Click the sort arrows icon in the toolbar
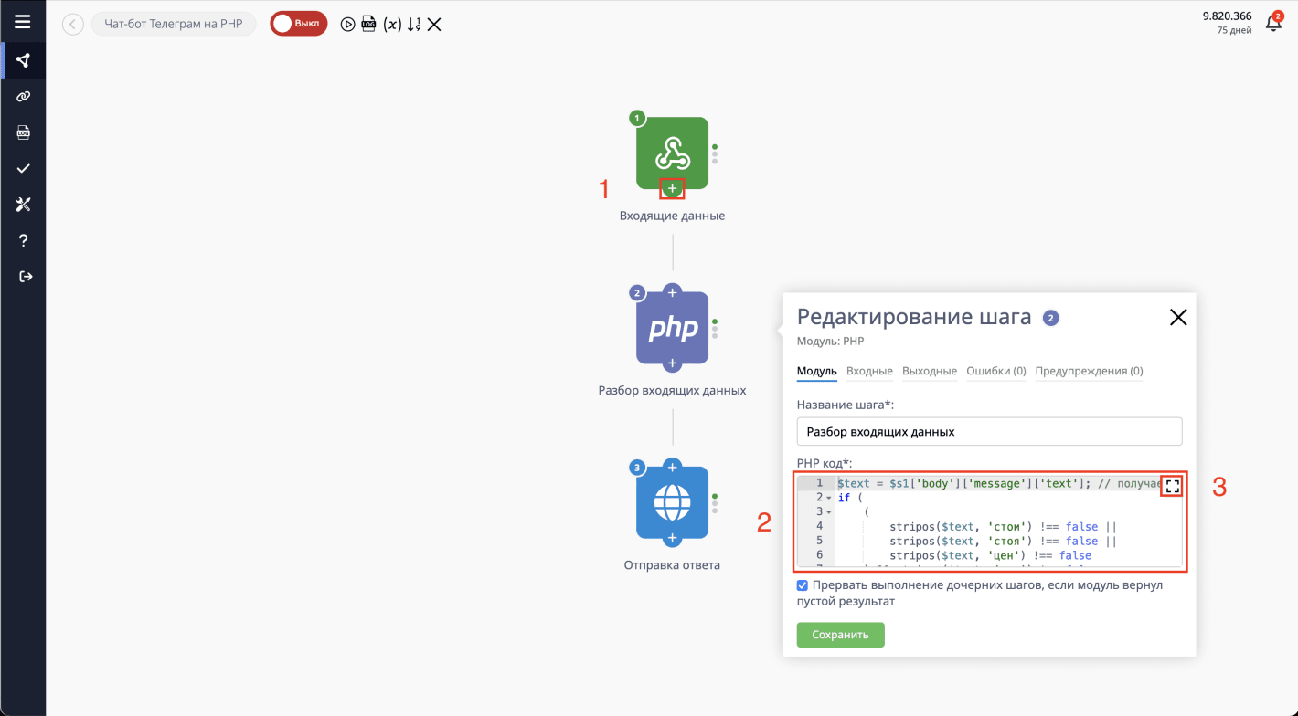This screenshot has width=1298, height=716. 416,24
